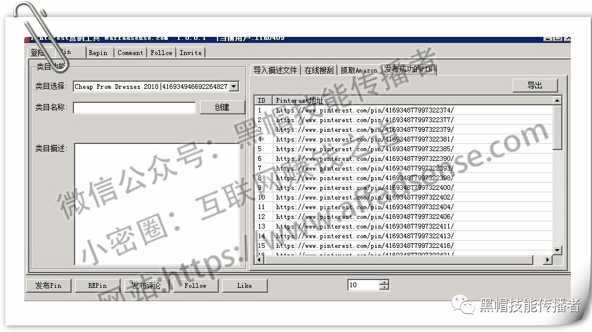Open the 导入描述文件 tab
The width and height of the screenshot is (592, 332).
(275, 70)
